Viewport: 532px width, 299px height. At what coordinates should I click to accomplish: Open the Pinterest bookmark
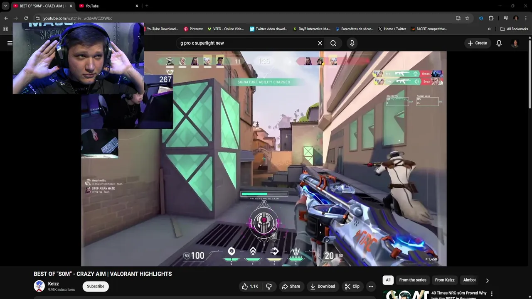tap(193, 29)
